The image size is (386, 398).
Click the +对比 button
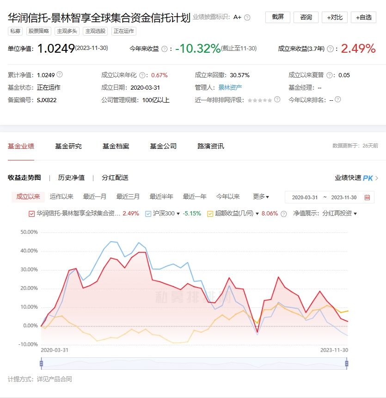(x=335, y=17)
